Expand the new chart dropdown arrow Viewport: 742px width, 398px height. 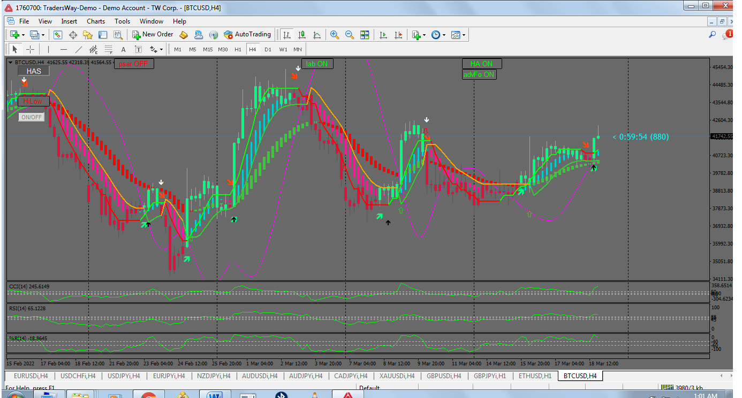click(x=23, y=35)
